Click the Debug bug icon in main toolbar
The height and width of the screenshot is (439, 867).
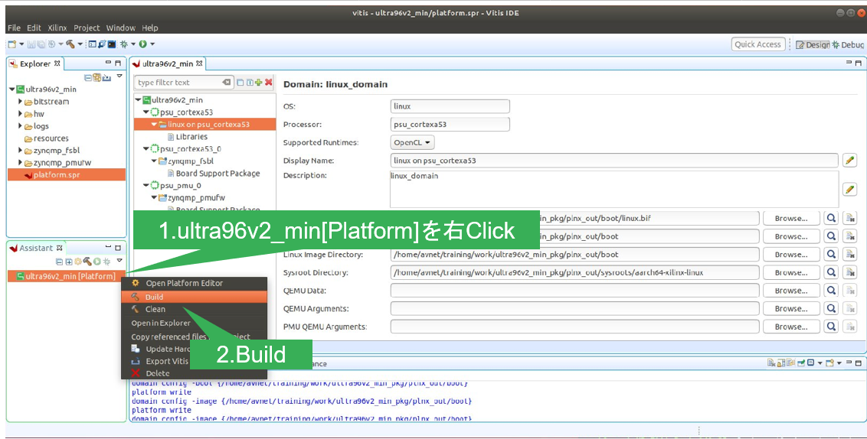coord(123,44)
